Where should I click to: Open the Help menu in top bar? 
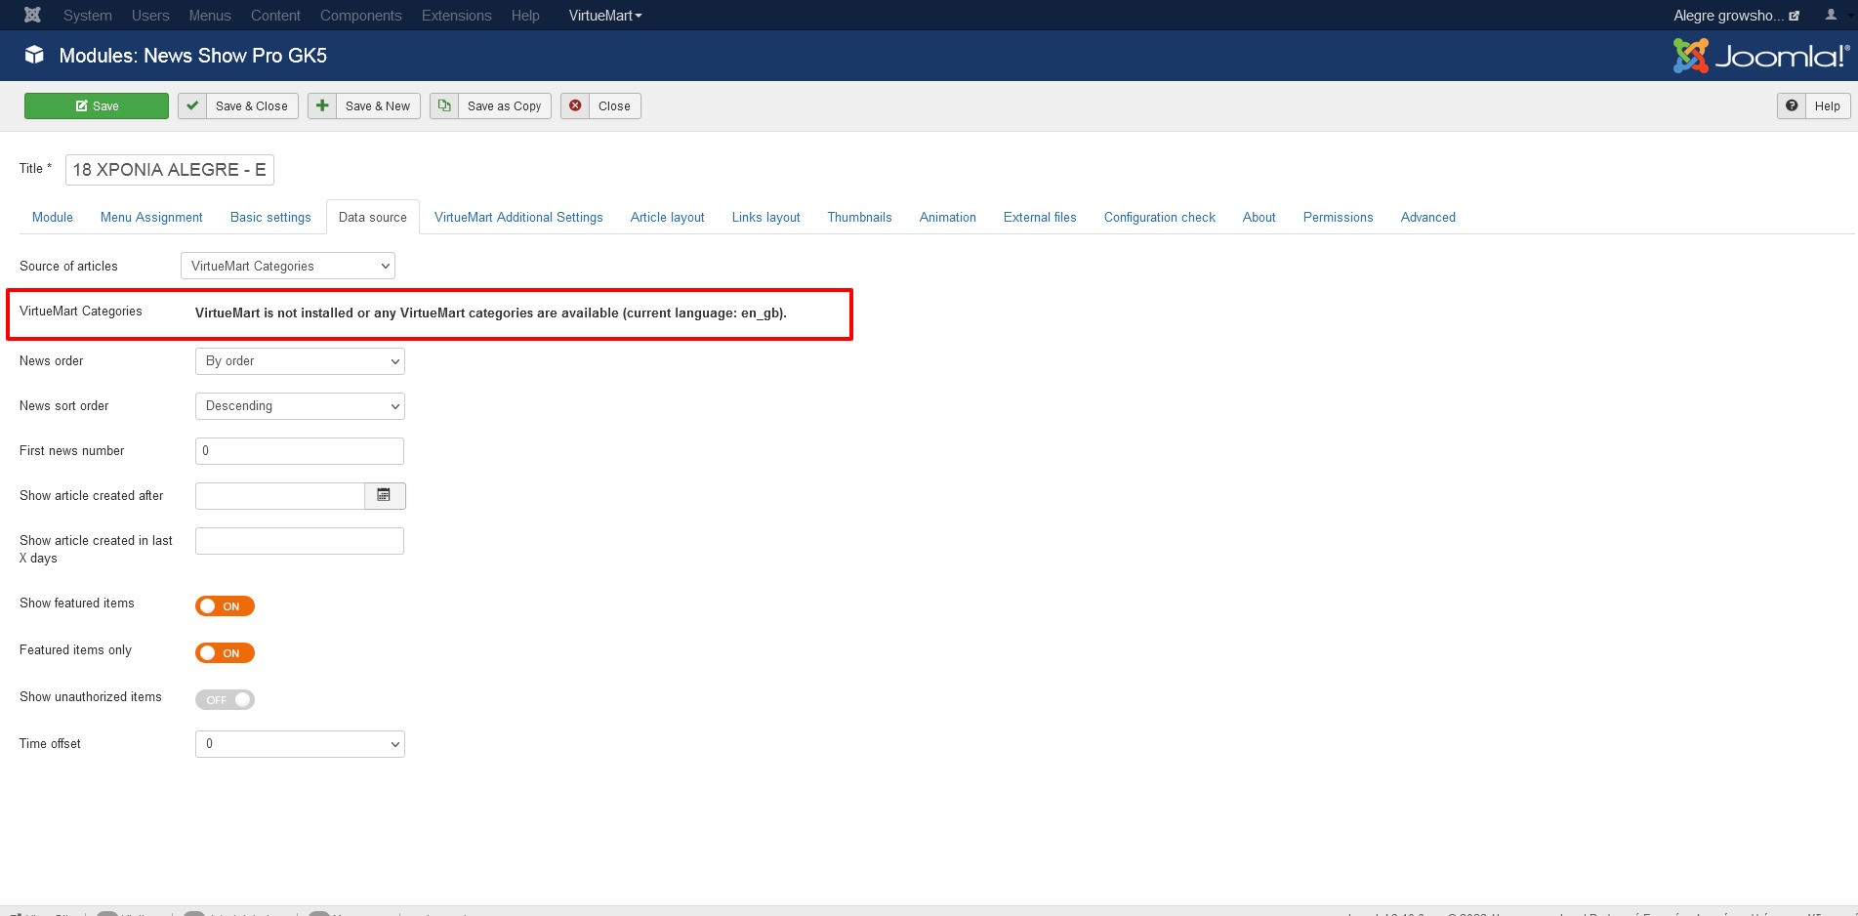[525, 16]
